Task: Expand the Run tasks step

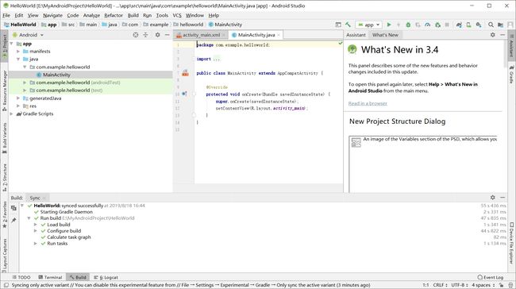Action: click(36, 243)
